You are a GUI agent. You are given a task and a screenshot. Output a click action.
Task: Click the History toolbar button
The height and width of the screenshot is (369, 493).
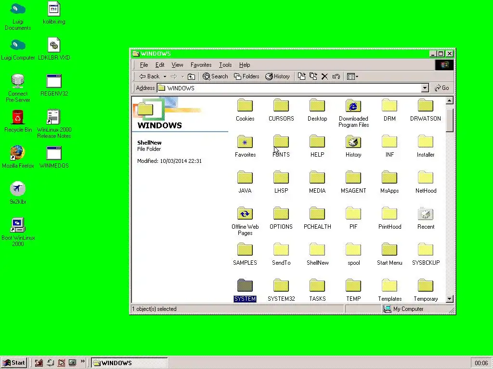[277, 76]
